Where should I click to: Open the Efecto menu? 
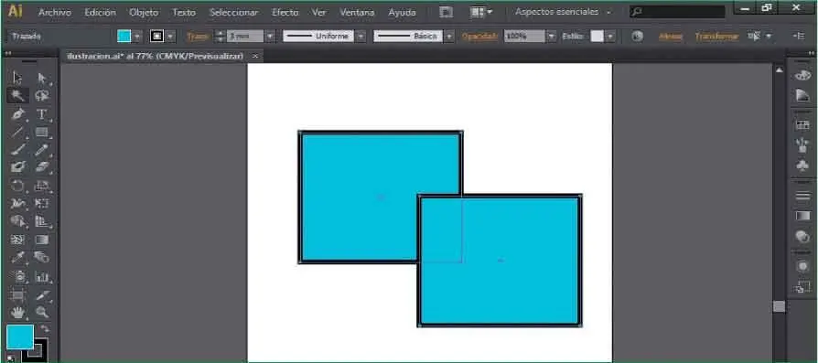tap(285, 12)
